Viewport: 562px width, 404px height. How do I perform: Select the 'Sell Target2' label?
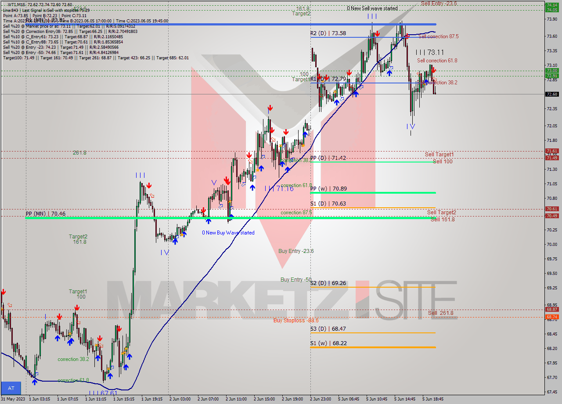coord(441,213)
